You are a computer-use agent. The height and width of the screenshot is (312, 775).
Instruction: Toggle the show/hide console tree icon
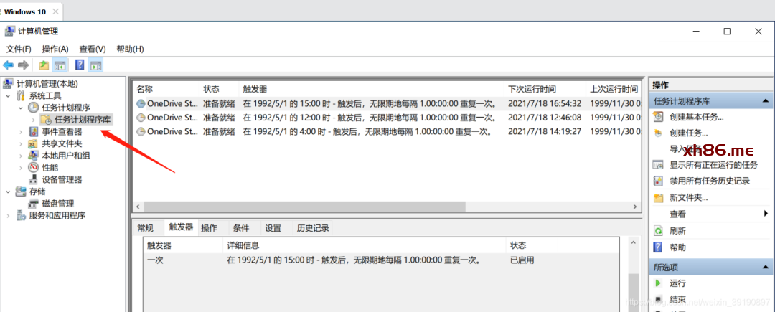[60, 65]
